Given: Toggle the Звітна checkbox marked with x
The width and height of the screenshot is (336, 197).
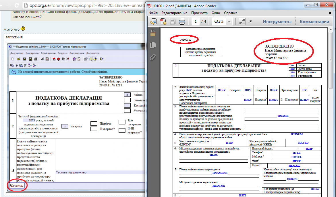Looking at the screenshot, I should (127, 94).
